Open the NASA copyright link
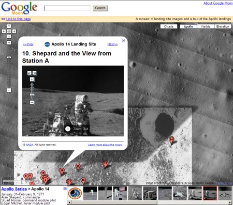The height and width of the screenshot is (205, 233). point(30,145)
